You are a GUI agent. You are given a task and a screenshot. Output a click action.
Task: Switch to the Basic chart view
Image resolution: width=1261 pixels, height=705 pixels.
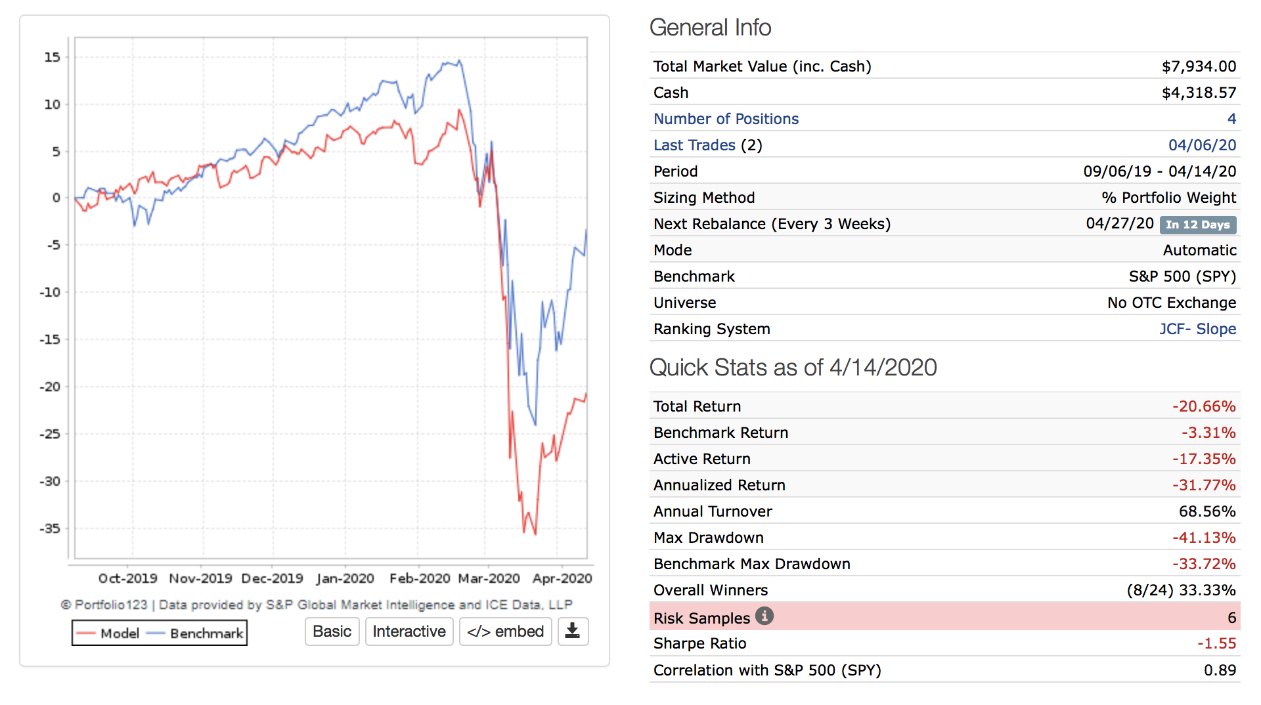(x=332, y=631)
